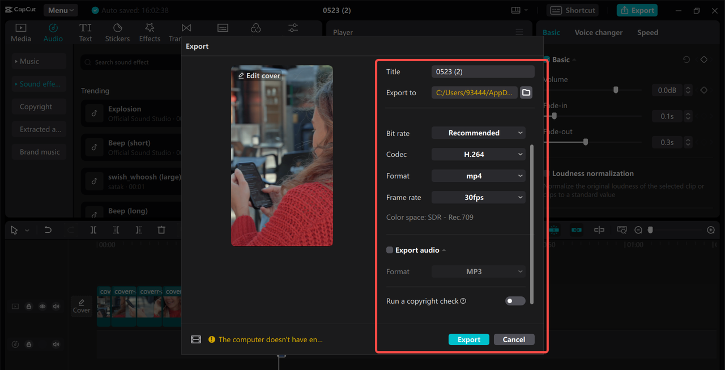The height and width of the screenshot is (370, 725).
Task: Click the linkage icon in timeline toolbar
Action: coord(577,230)
